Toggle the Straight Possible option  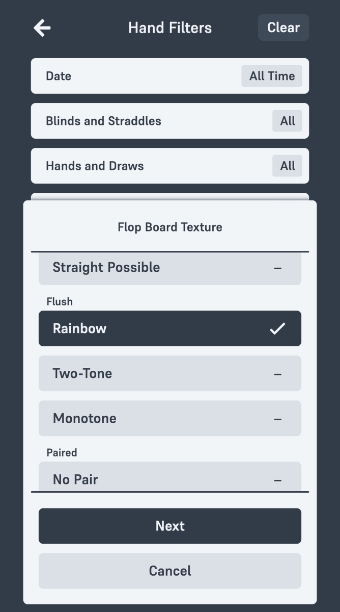pos(170,268)
